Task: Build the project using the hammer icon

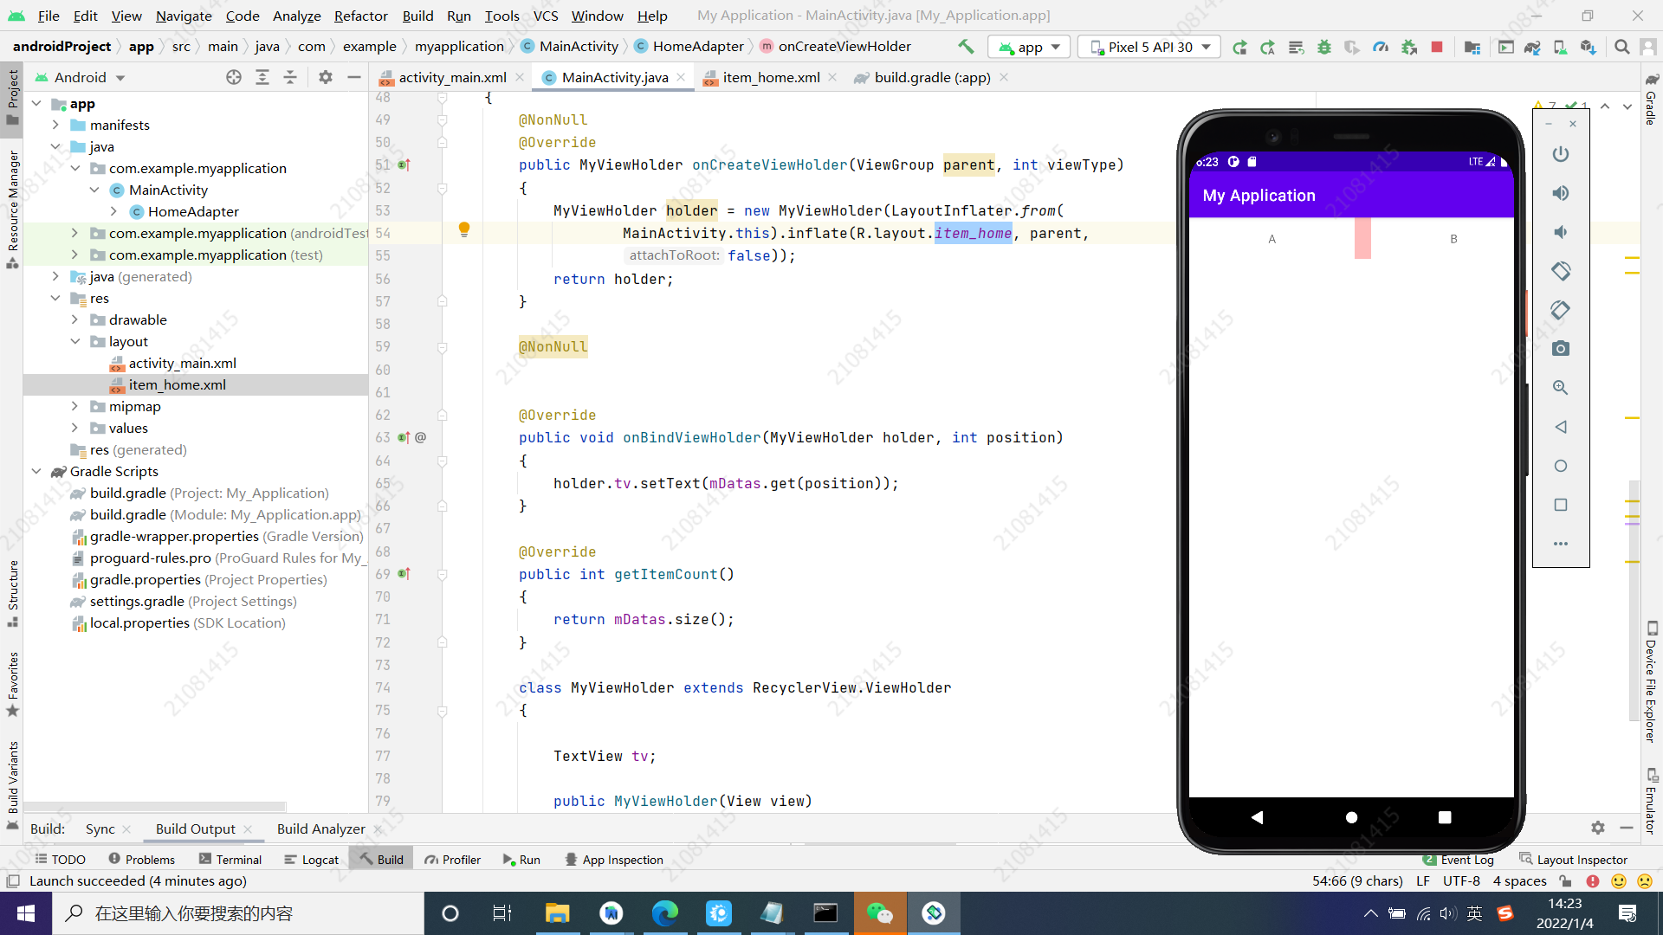Action: pos(966,47)
